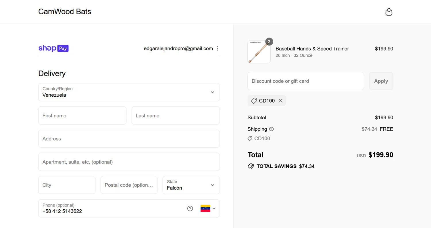Screen dimensions: 431x228
Task: Click the USD currency label
Action: click(x=361, y=156)
